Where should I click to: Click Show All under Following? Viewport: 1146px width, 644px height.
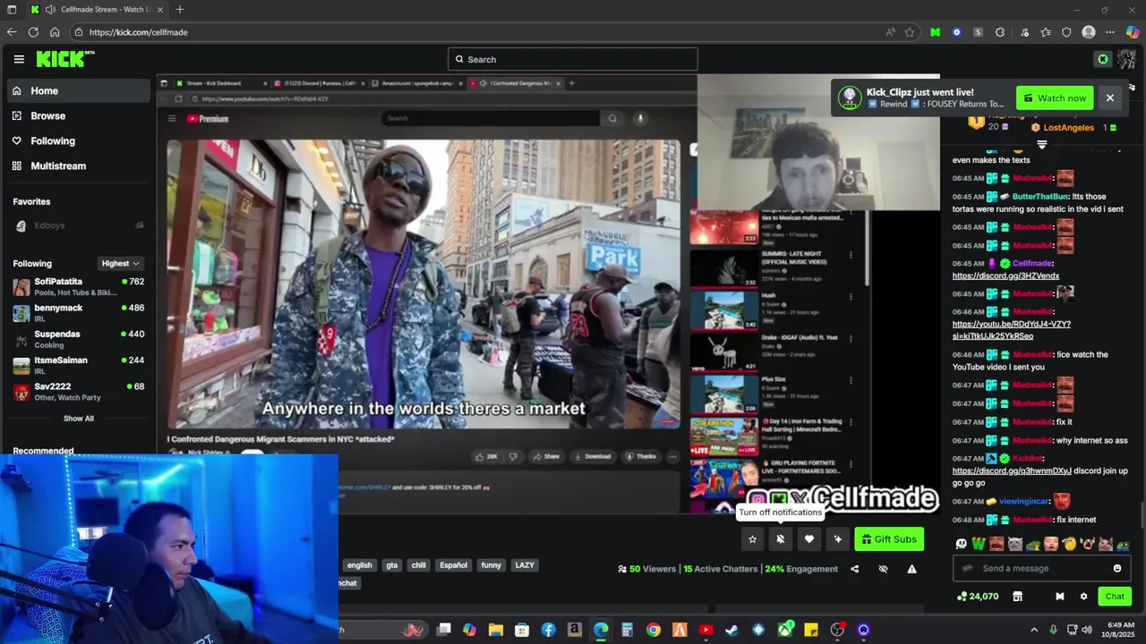pyautogui.click(x=78, y=418)
